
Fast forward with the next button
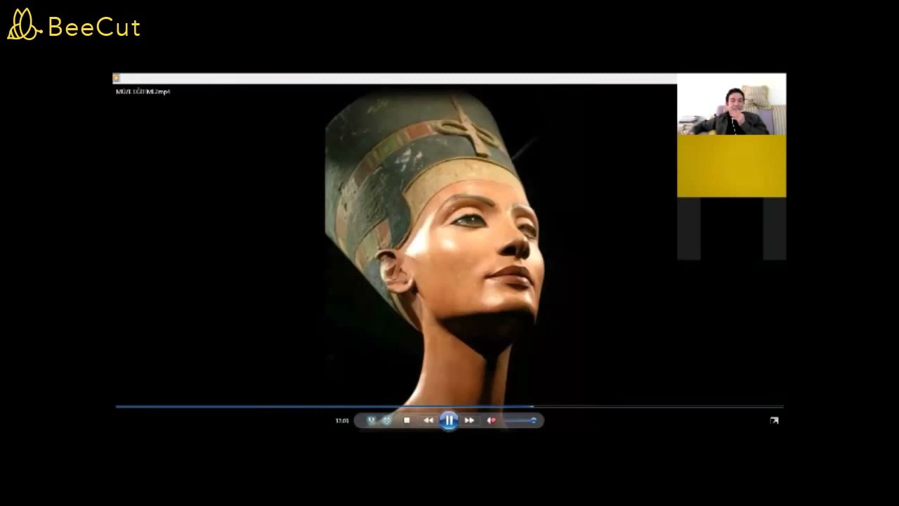[469, 420]
